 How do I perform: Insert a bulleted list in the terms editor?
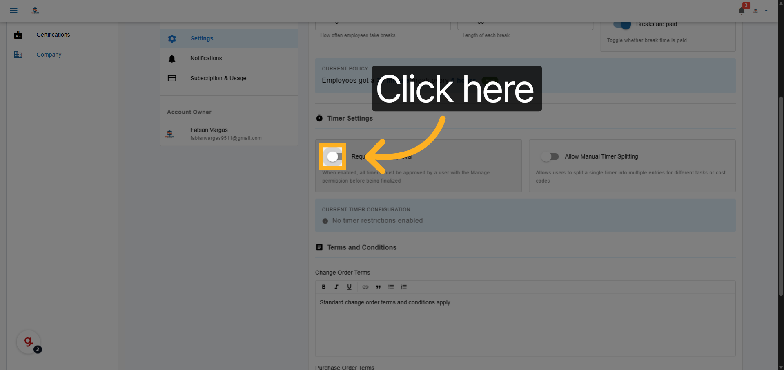(391, 287)
